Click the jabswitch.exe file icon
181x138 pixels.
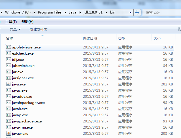coord(9,65)
